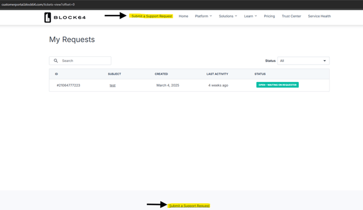The image size is (363, 210).
Task: Click top Submit a Support Request link
Action: (152, 16)
